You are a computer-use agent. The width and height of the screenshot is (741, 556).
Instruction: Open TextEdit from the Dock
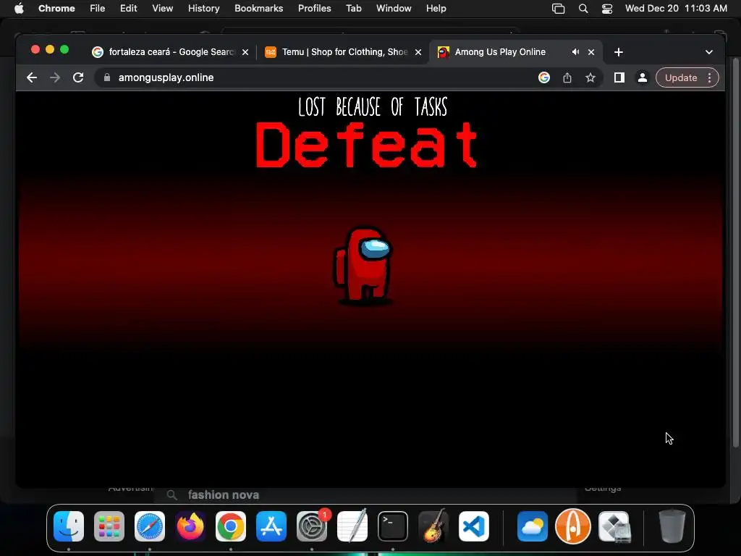tap(352, 526)
